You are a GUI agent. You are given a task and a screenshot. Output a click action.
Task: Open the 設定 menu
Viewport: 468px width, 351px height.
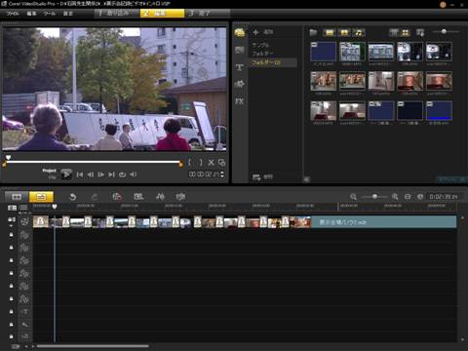[x=68, y=14]
